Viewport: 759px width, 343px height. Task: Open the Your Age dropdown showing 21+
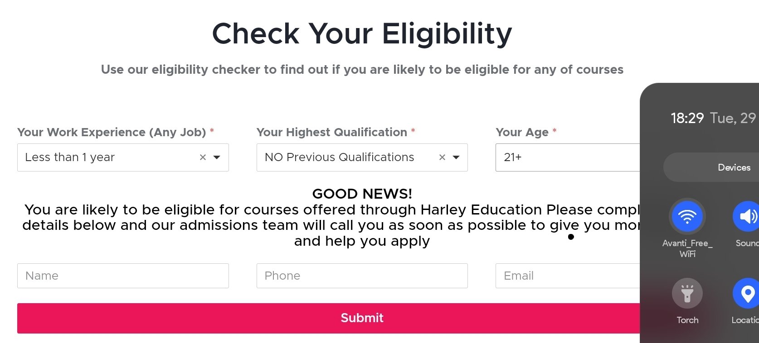(568, 157)
